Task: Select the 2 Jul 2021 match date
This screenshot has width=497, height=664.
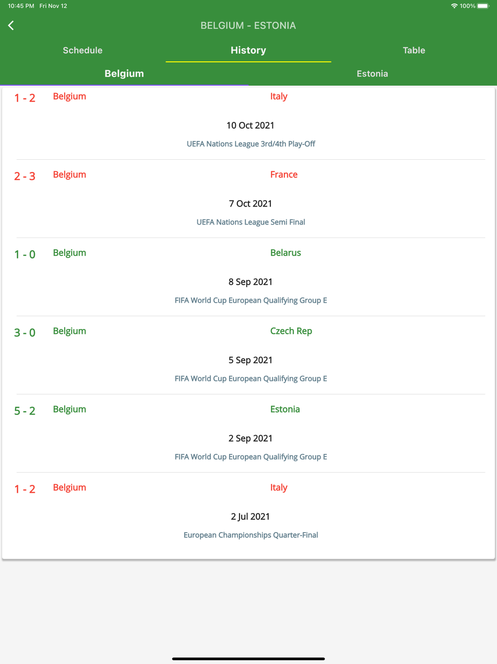Action: [250, 517]
